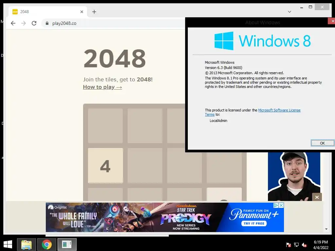
Task: Close the Star Trek Prodigy banner ad
Action: (x=281, y=205)
